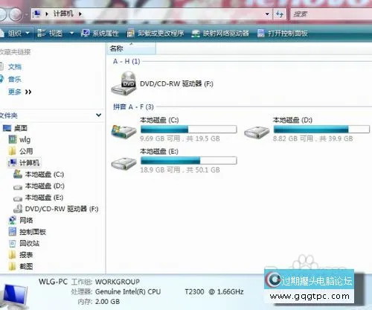Click the 打开控制面板 toolbar icon

click(x=261, y=33)
